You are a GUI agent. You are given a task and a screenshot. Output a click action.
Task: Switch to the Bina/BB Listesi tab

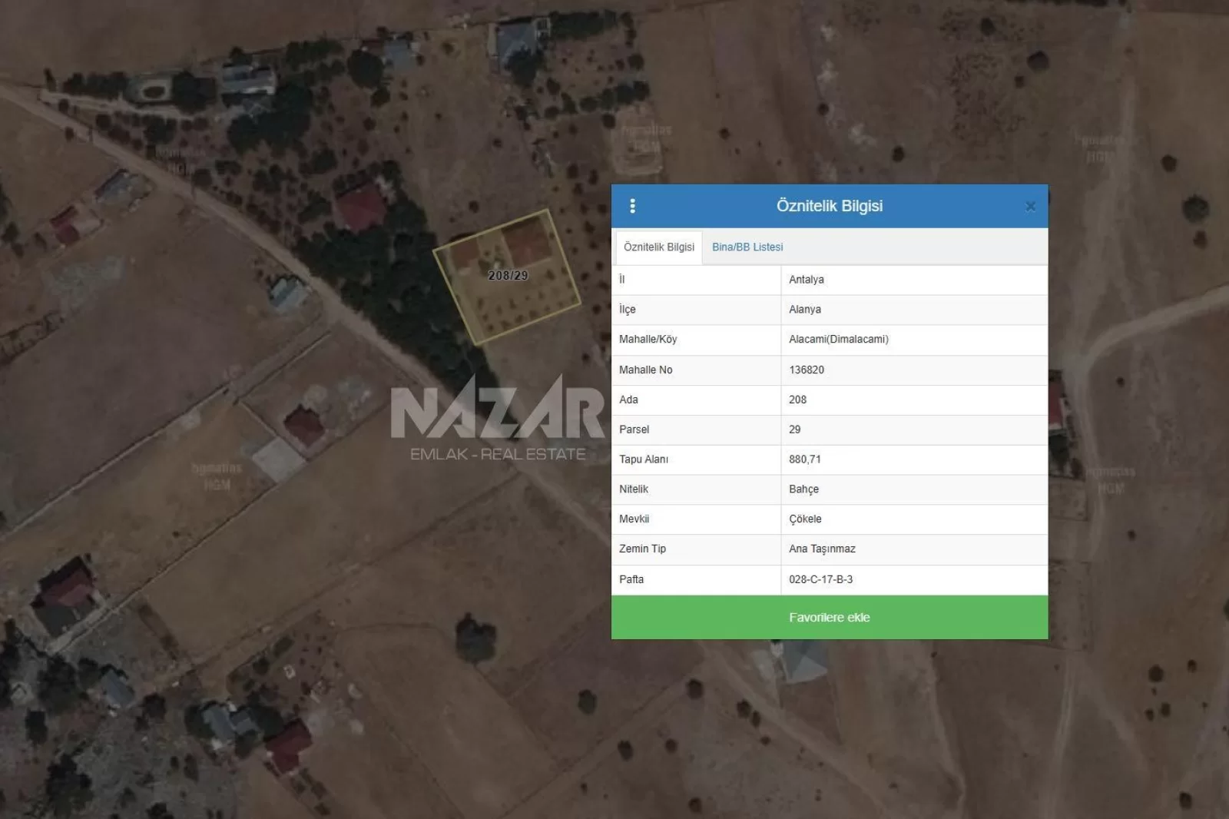[x=747, y=247]
